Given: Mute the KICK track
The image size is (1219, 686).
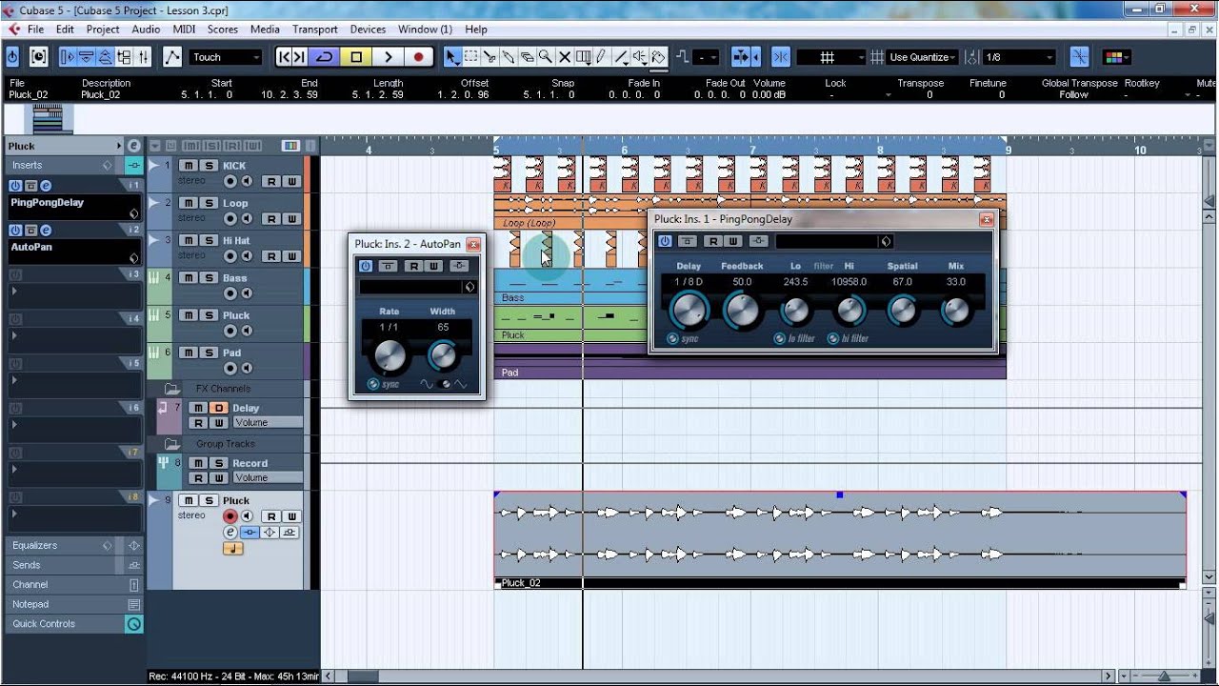Looking at the screenshot, I should [x=190, y=166].
